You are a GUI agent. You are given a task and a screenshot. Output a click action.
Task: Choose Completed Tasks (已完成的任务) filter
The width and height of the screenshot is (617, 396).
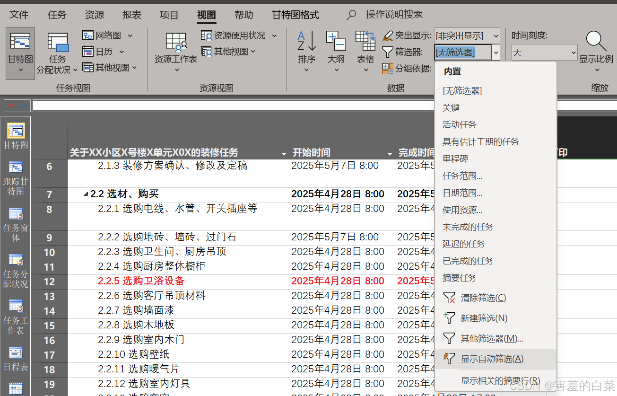coord(495,261)
